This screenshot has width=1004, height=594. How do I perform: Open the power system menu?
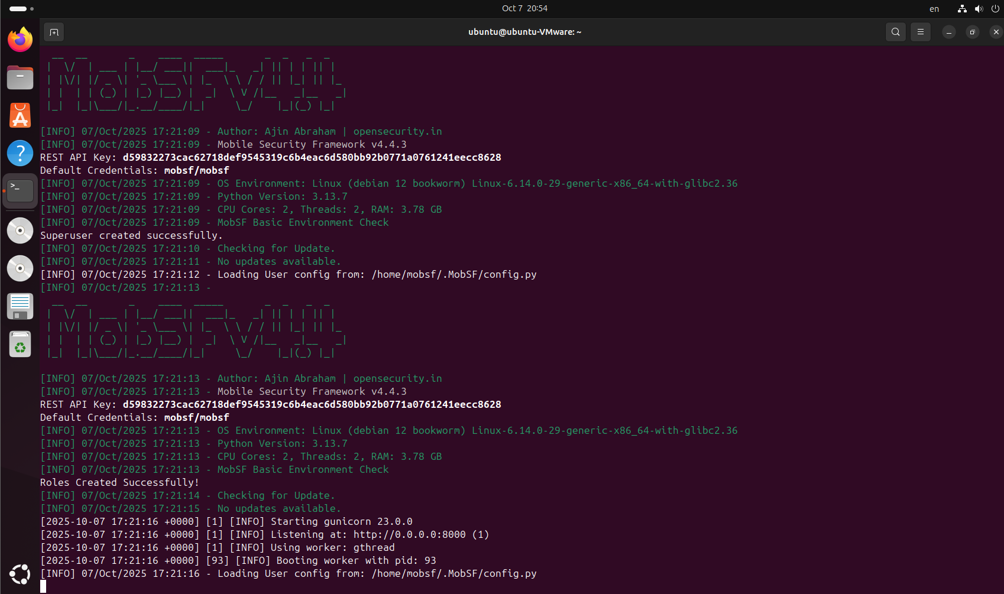point(995,9)
